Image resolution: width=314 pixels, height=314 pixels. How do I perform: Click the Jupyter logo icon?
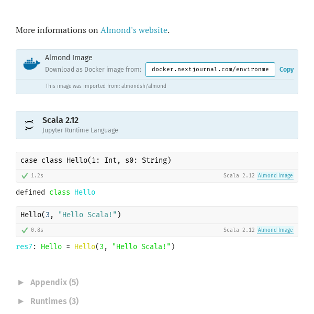[29, 125]
